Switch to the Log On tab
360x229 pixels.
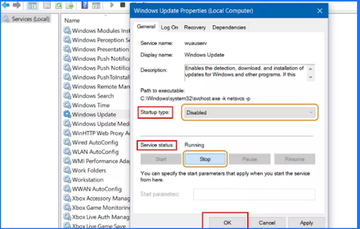click(170, 28)
